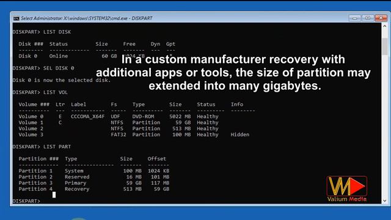Viewport: 391px width, 220px height.
Task: Click the scrollbar down arrow
Action: point(384,200)
